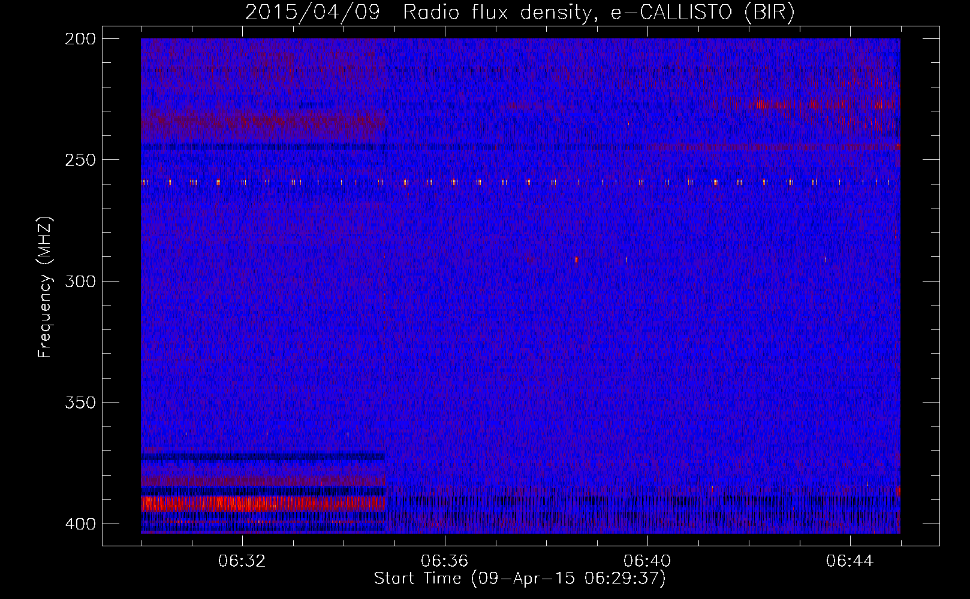The width and height of the screenshot is (970, 599).
Task: Click the 250 frequency tick label
Action: 80,160
